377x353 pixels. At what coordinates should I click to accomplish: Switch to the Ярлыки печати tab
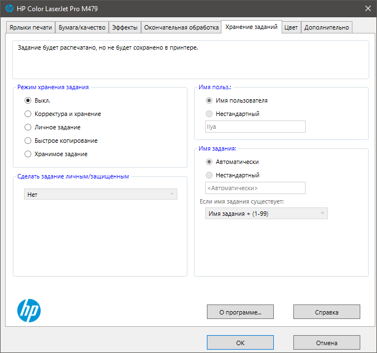[x=31, y=27]
